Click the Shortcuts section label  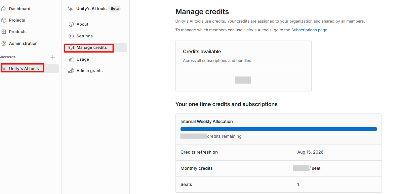pos(8,57)
